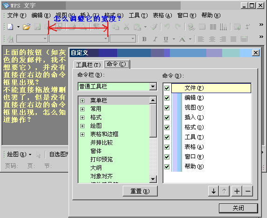Open the 工具(T) menu
This screenshot has width=267, height=218.
138,15
